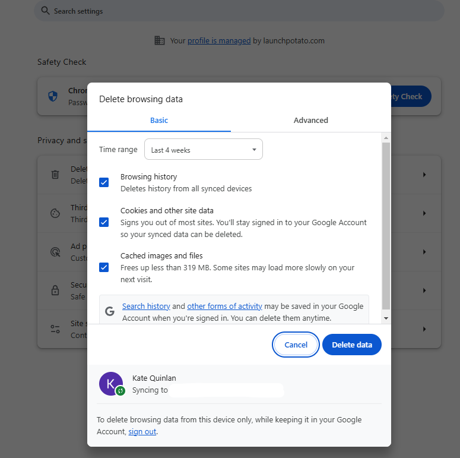Uncheck Cookies and other site data
Screen dimensions: 460x458
pos(104,222)
